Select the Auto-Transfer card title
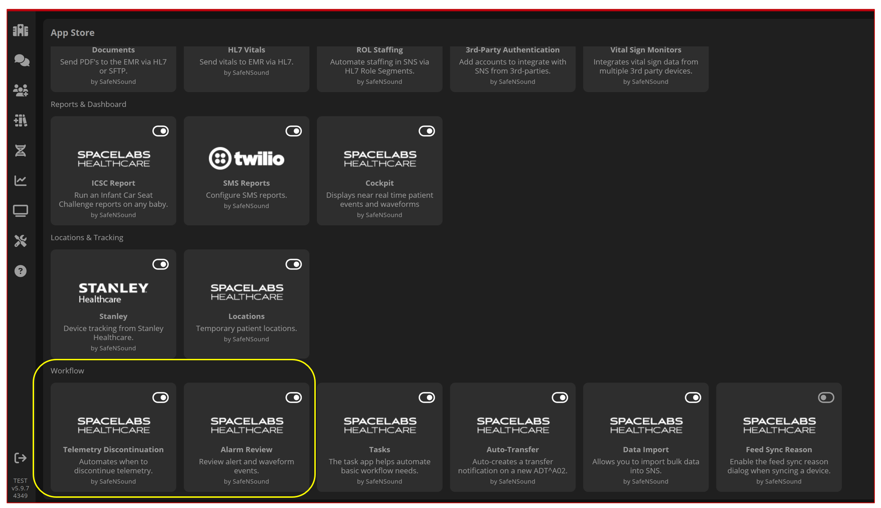Image resolution: width=881 pixels, height=508 pixels. point(513,450)
